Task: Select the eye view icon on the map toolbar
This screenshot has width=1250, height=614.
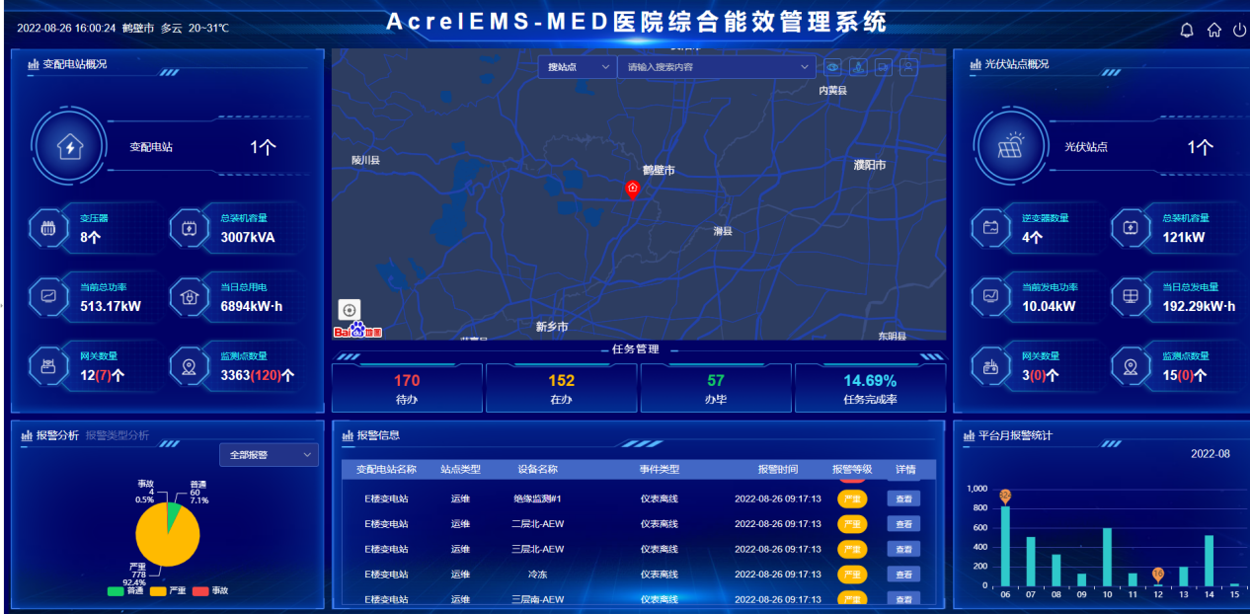Action: 832,67
